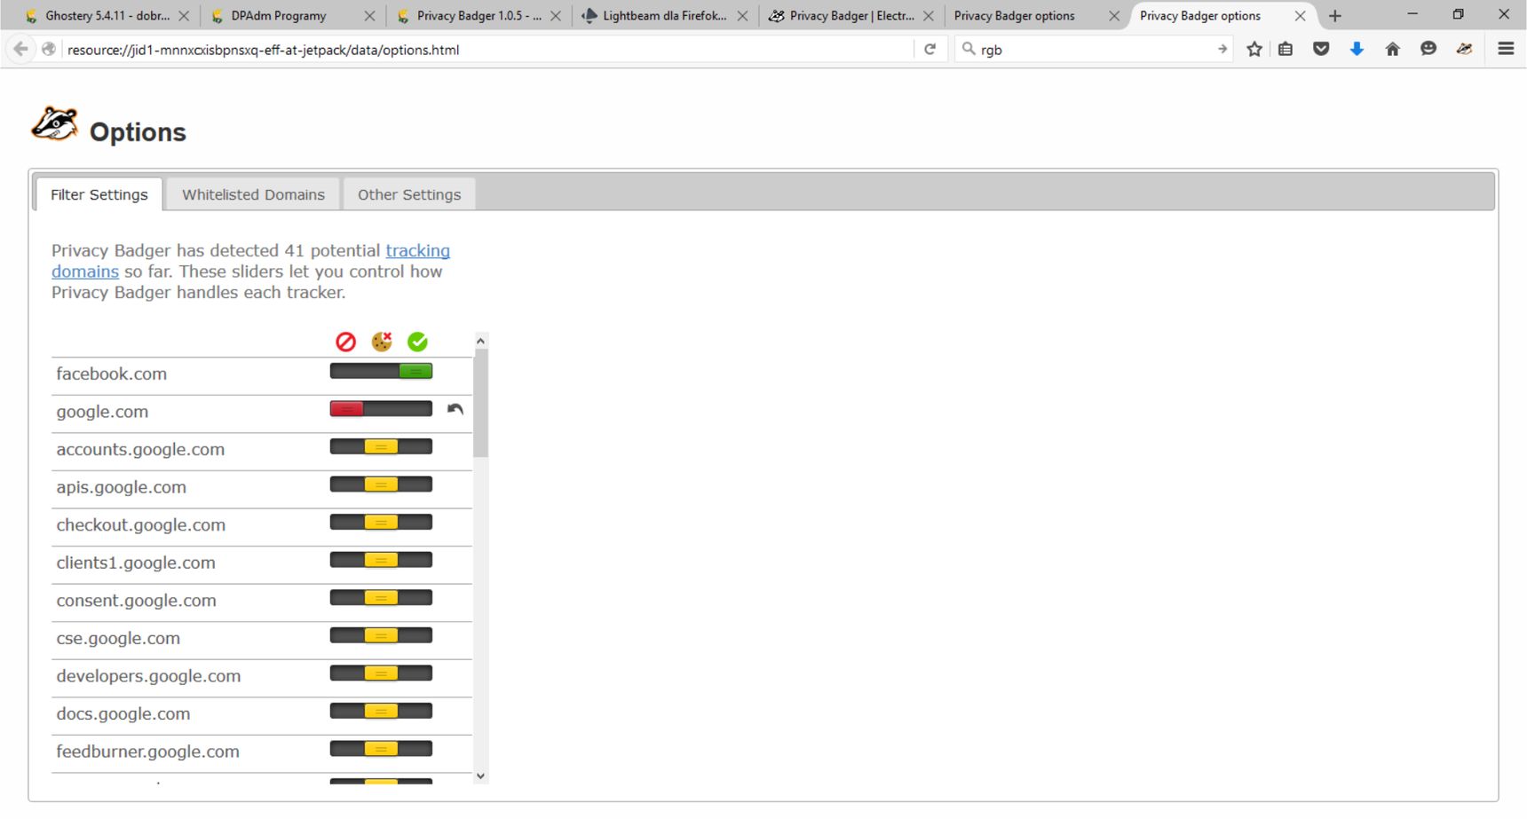Click the site identity globe icon
This screenshot has height=819, width=1527.
coord(49,50)
